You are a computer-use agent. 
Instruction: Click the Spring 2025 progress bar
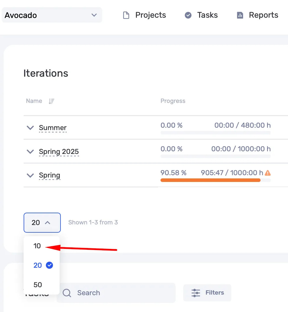point(215,156)
